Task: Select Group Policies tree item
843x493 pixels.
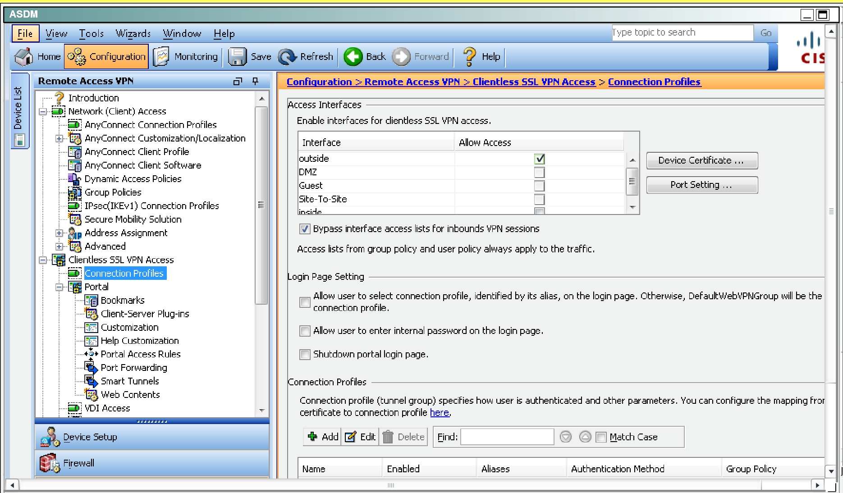Action: (113, 192)
